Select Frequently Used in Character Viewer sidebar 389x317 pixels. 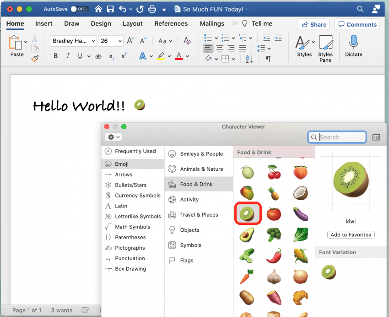[x=132, y=151]
